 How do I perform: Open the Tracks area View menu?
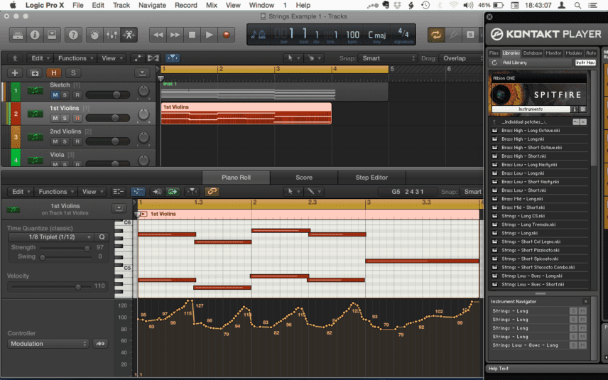point(112,58)
